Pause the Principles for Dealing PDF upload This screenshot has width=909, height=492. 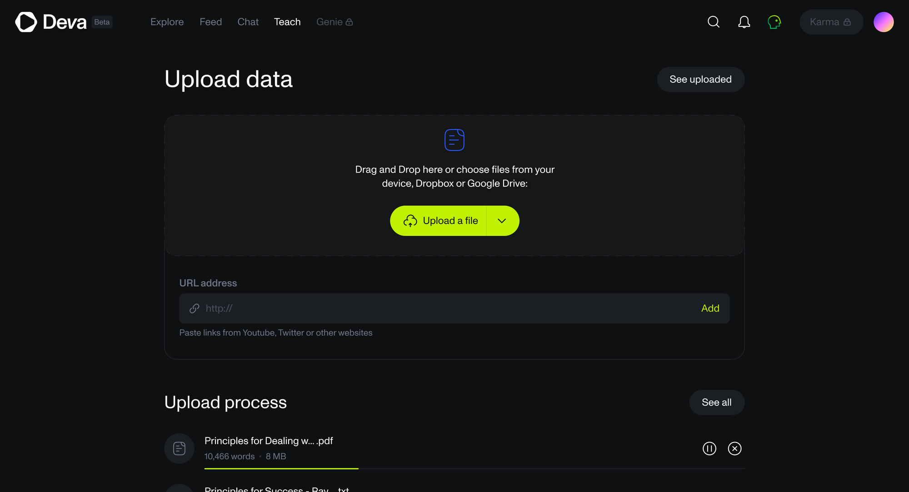pos(709,448)
